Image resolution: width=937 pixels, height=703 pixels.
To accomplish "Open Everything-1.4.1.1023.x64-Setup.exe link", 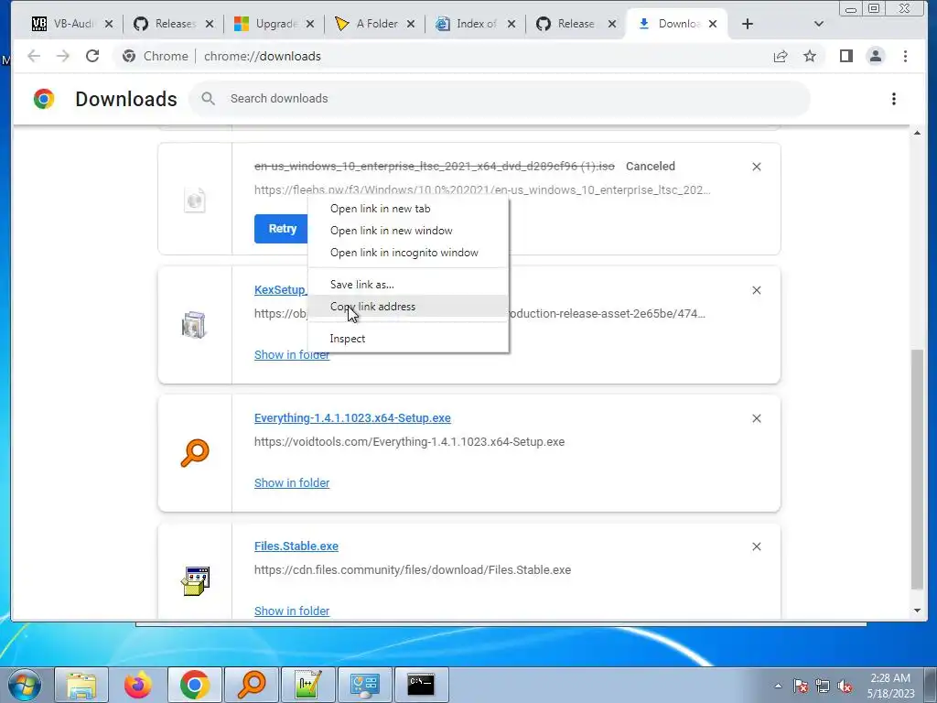I will [352, 418].
